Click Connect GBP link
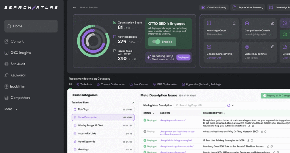 [214, 58]
